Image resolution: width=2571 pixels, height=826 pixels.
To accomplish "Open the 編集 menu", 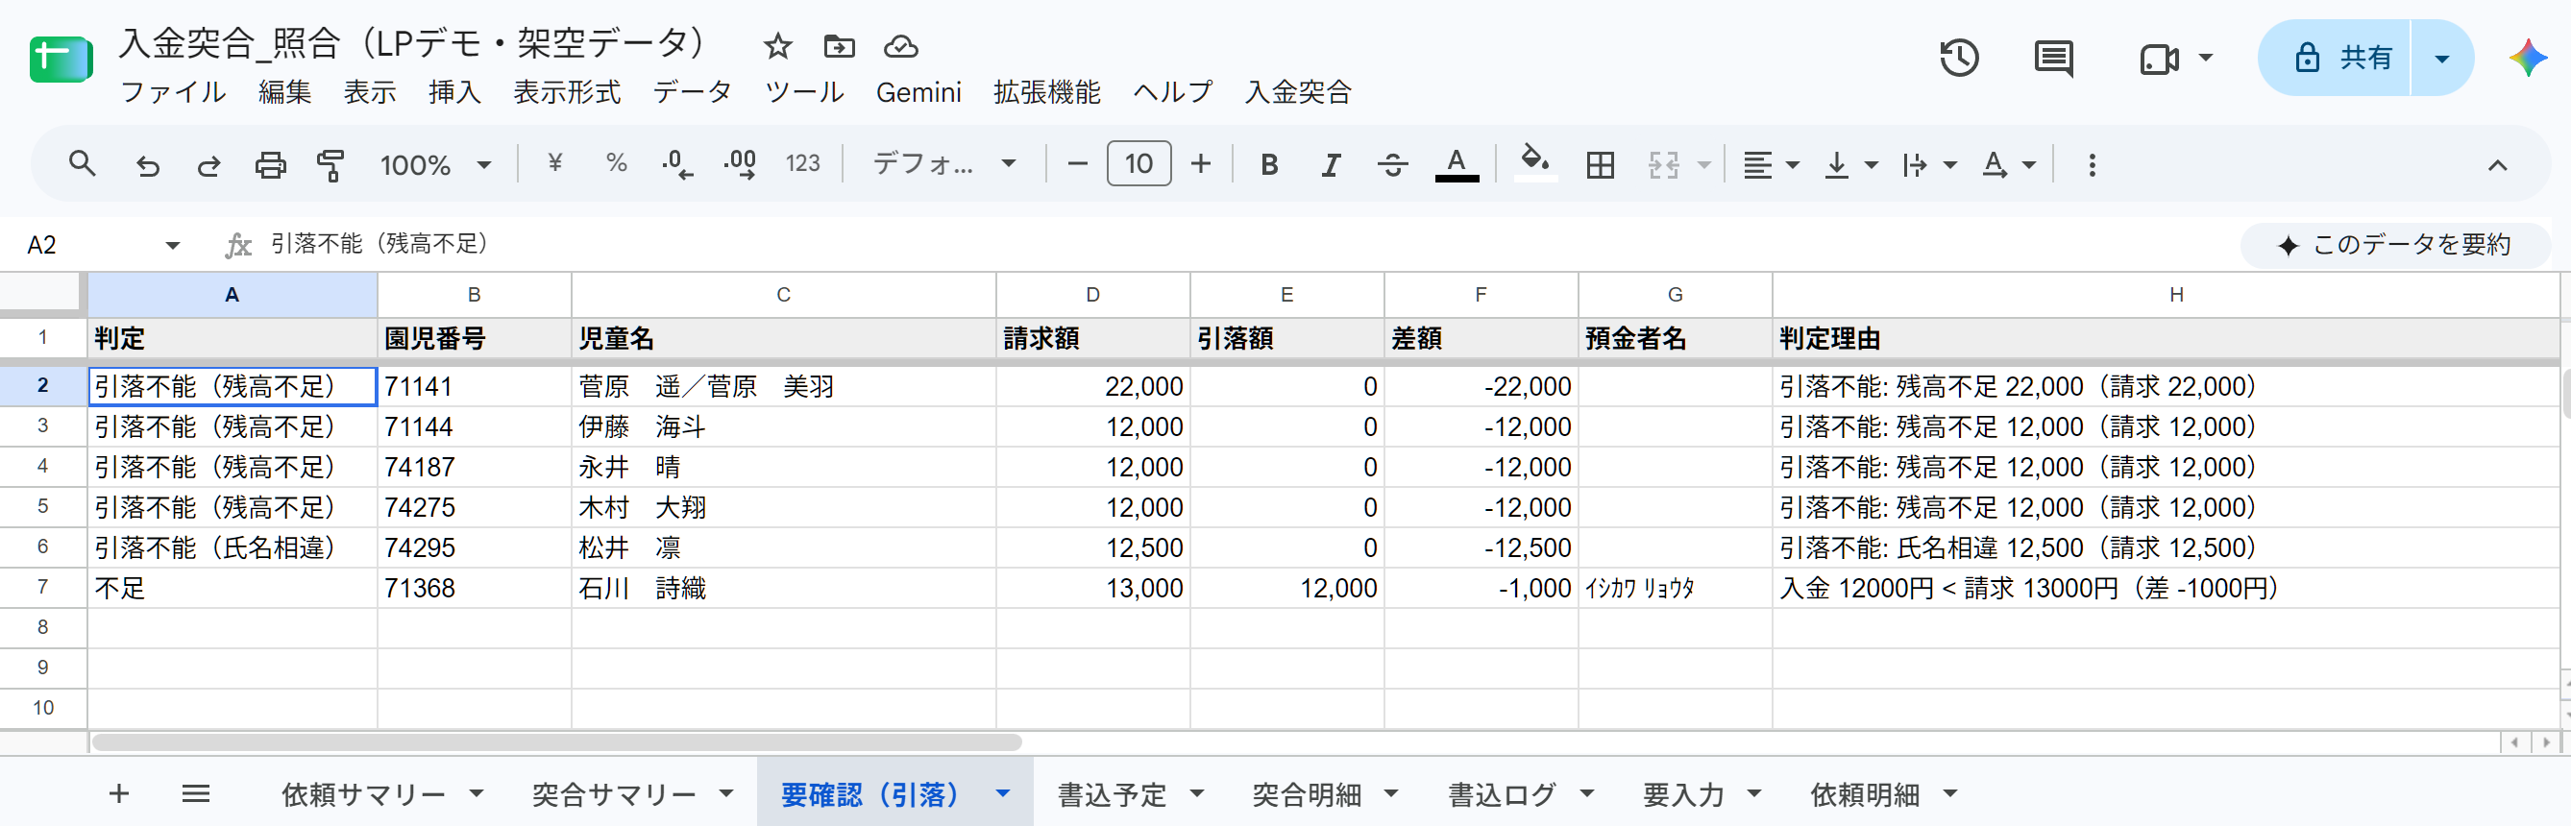I will 284,92.
